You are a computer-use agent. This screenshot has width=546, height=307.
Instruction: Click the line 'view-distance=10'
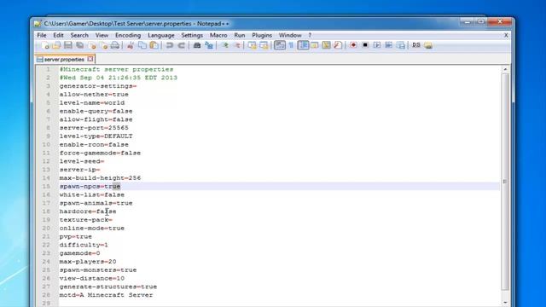coord(92,279)
